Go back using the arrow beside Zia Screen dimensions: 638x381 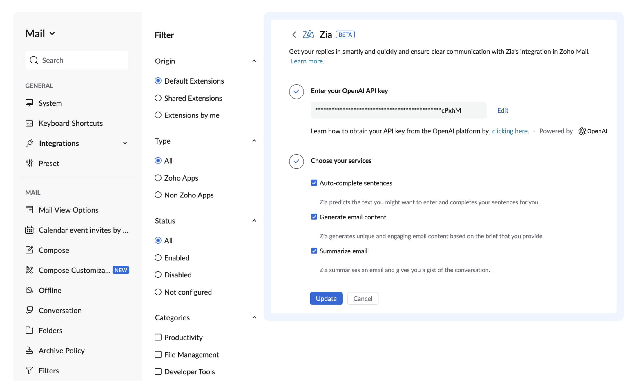[x=294, y=35]
